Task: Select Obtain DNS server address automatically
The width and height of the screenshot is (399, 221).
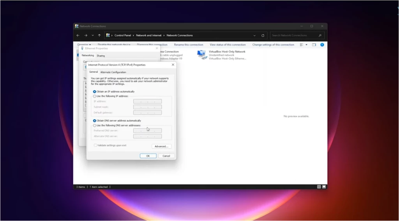Action: coord(117,121)
